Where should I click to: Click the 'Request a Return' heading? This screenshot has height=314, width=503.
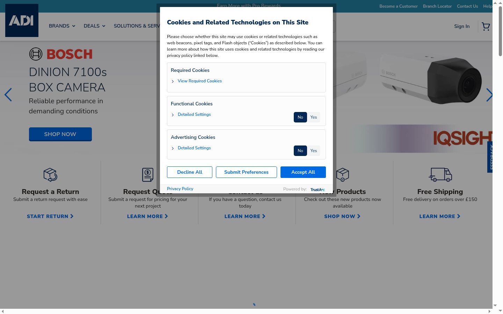point(50,192)
